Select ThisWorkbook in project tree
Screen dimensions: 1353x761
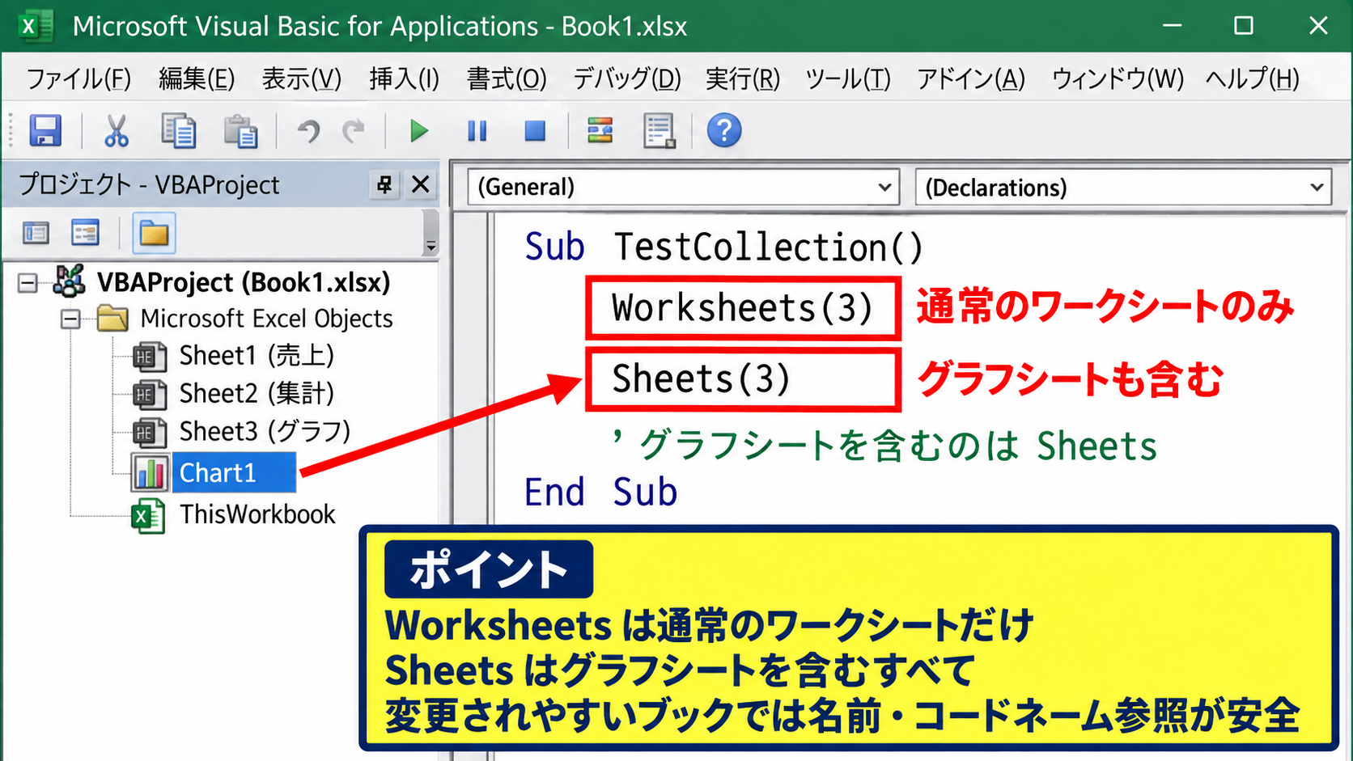point(257,515)
